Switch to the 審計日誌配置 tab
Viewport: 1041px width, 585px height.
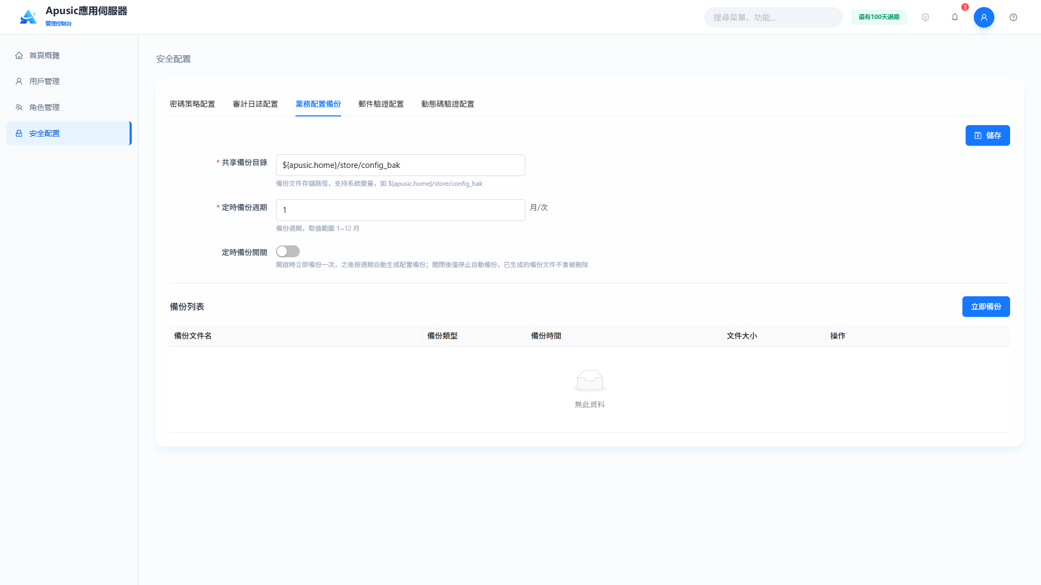coord(255,104)
